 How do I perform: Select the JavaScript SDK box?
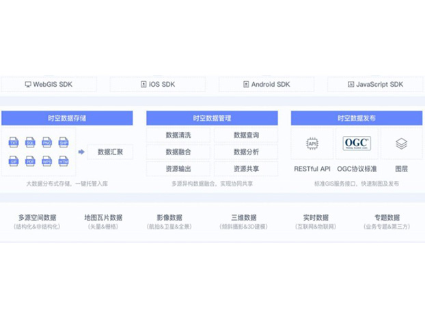(375, 85)
